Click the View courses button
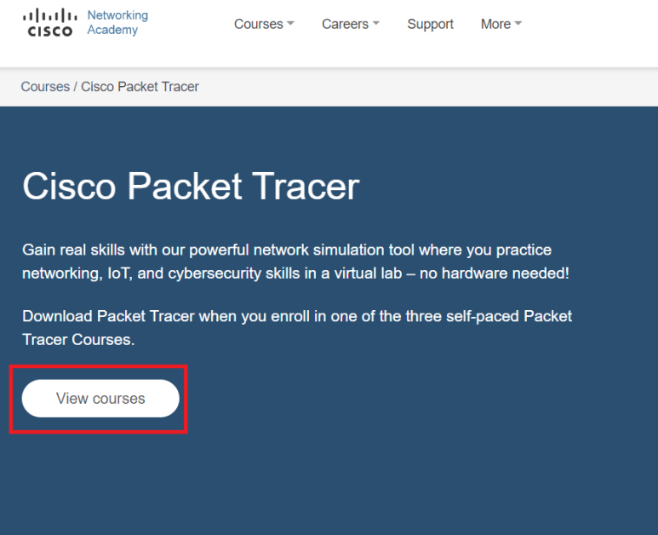658x535 pixels. point(100,399)
